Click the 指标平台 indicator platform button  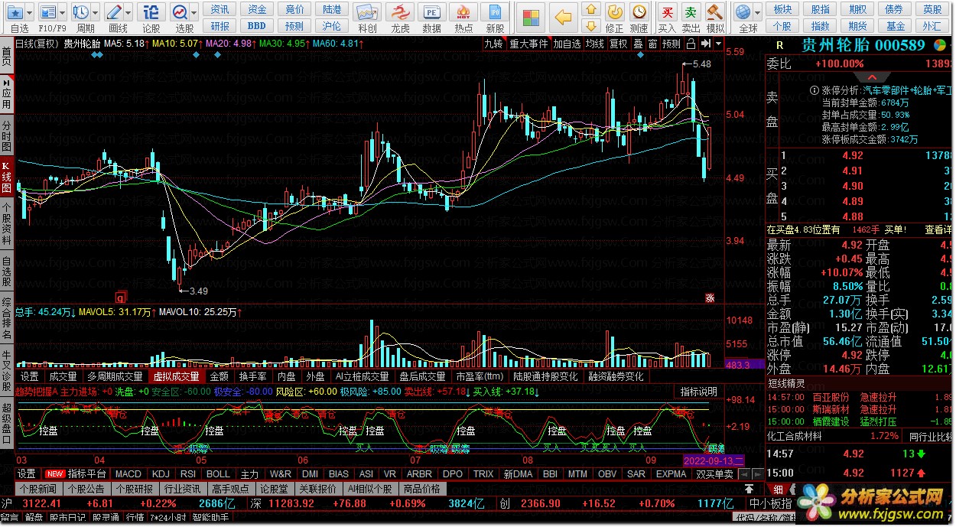86,474
